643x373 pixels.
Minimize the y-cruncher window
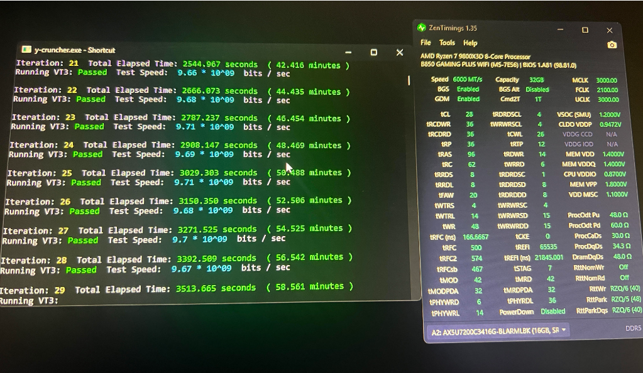click(x=348, y=53)
